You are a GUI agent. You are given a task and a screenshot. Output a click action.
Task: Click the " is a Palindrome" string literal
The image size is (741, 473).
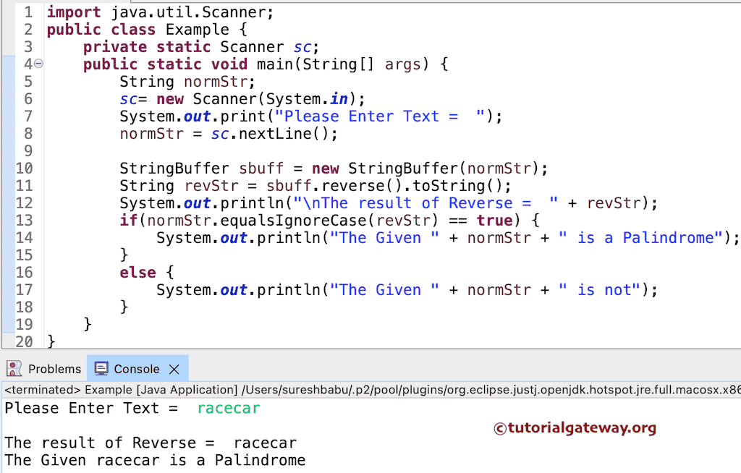coord(641,238)
